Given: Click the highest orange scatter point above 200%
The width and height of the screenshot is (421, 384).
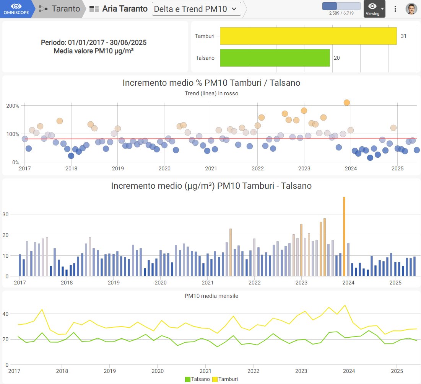Looking at the screenshot, I should click(x=346, y=103).
